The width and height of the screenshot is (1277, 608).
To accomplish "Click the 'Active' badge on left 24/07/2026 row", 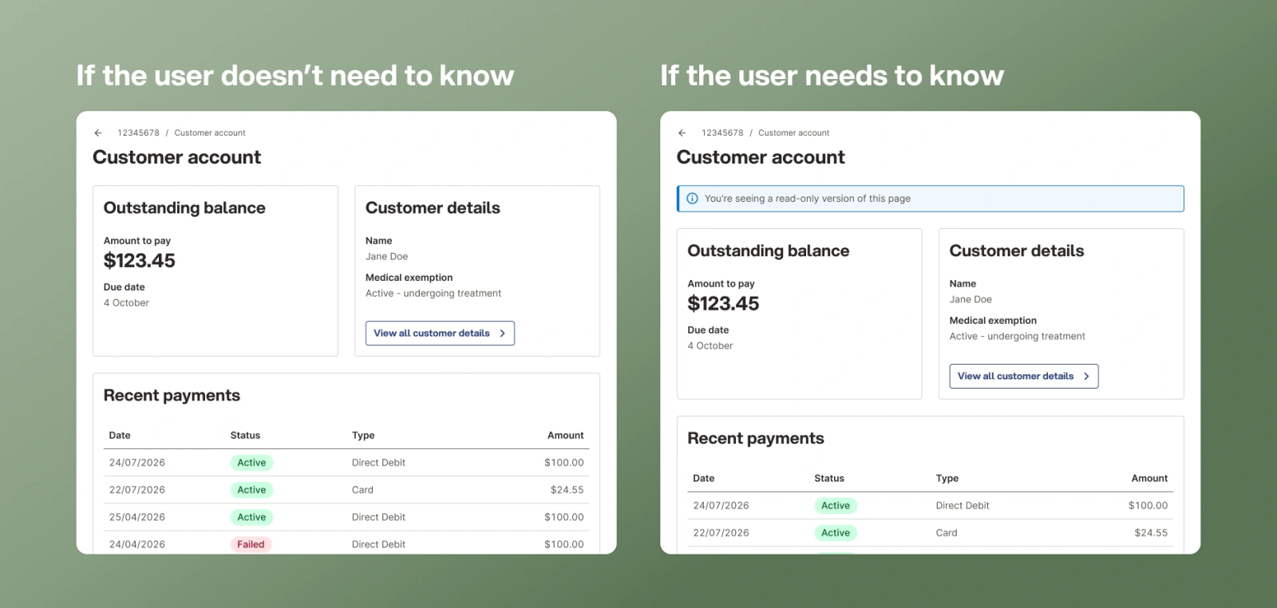I will [251, 463].
